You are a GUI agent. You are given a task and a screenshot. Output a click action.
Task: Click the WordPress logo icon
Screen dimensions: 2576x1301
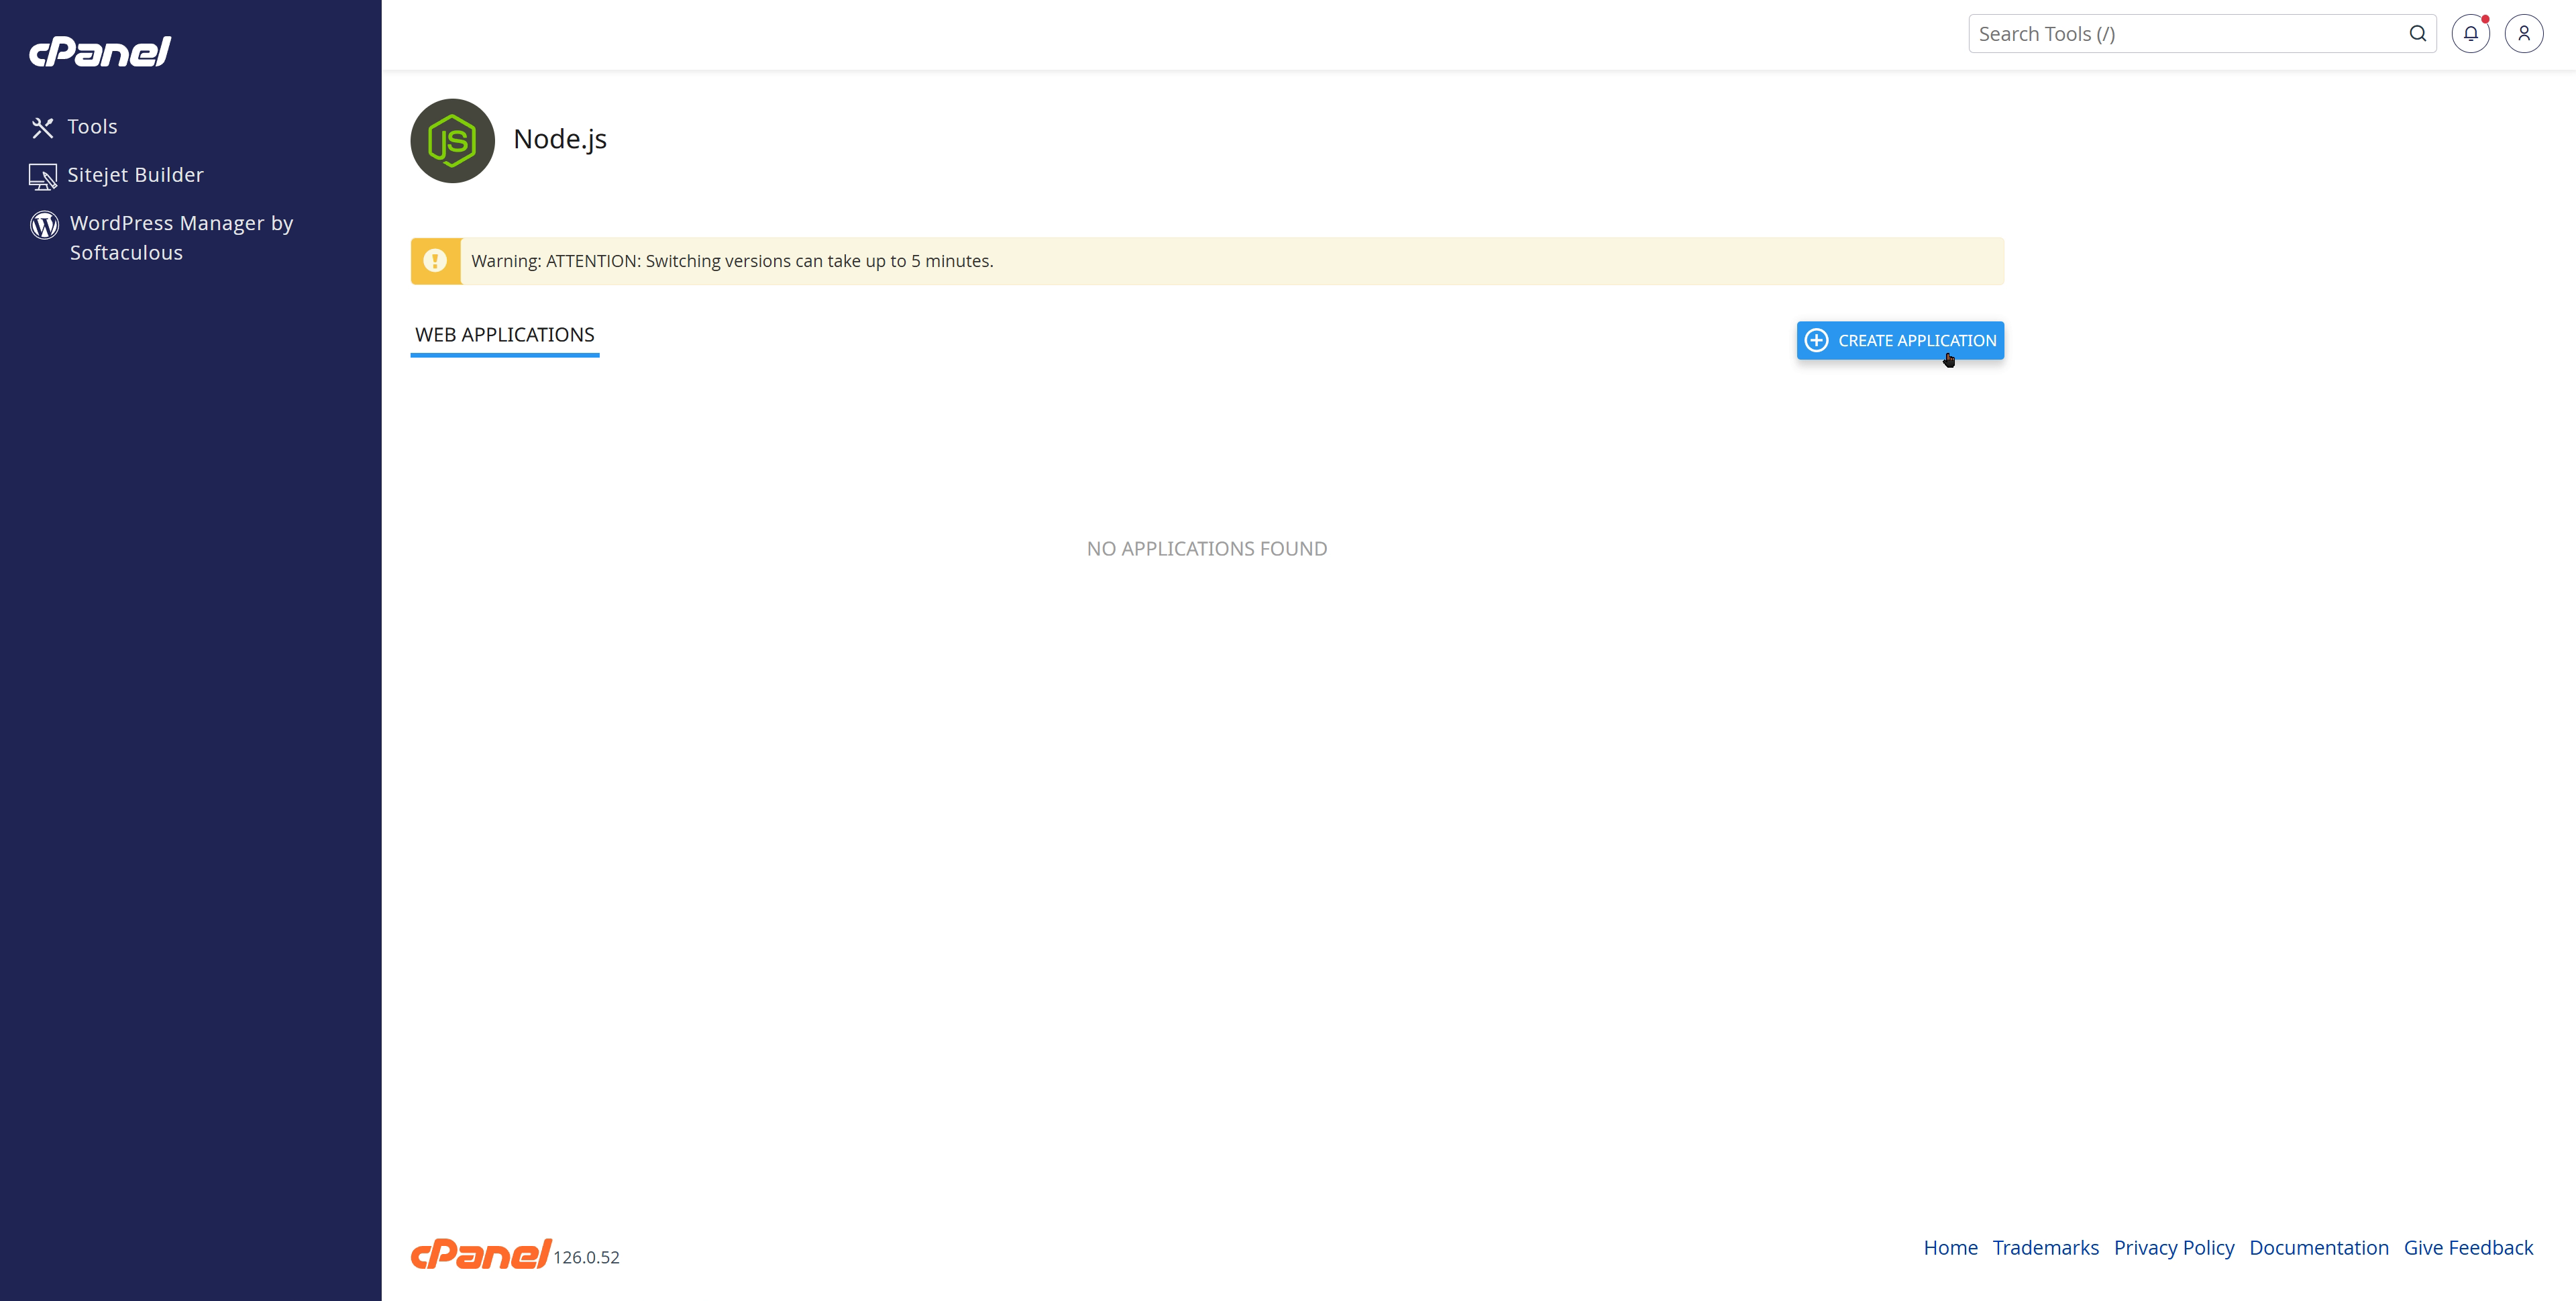pyautogui.click(x=44, y=225)
